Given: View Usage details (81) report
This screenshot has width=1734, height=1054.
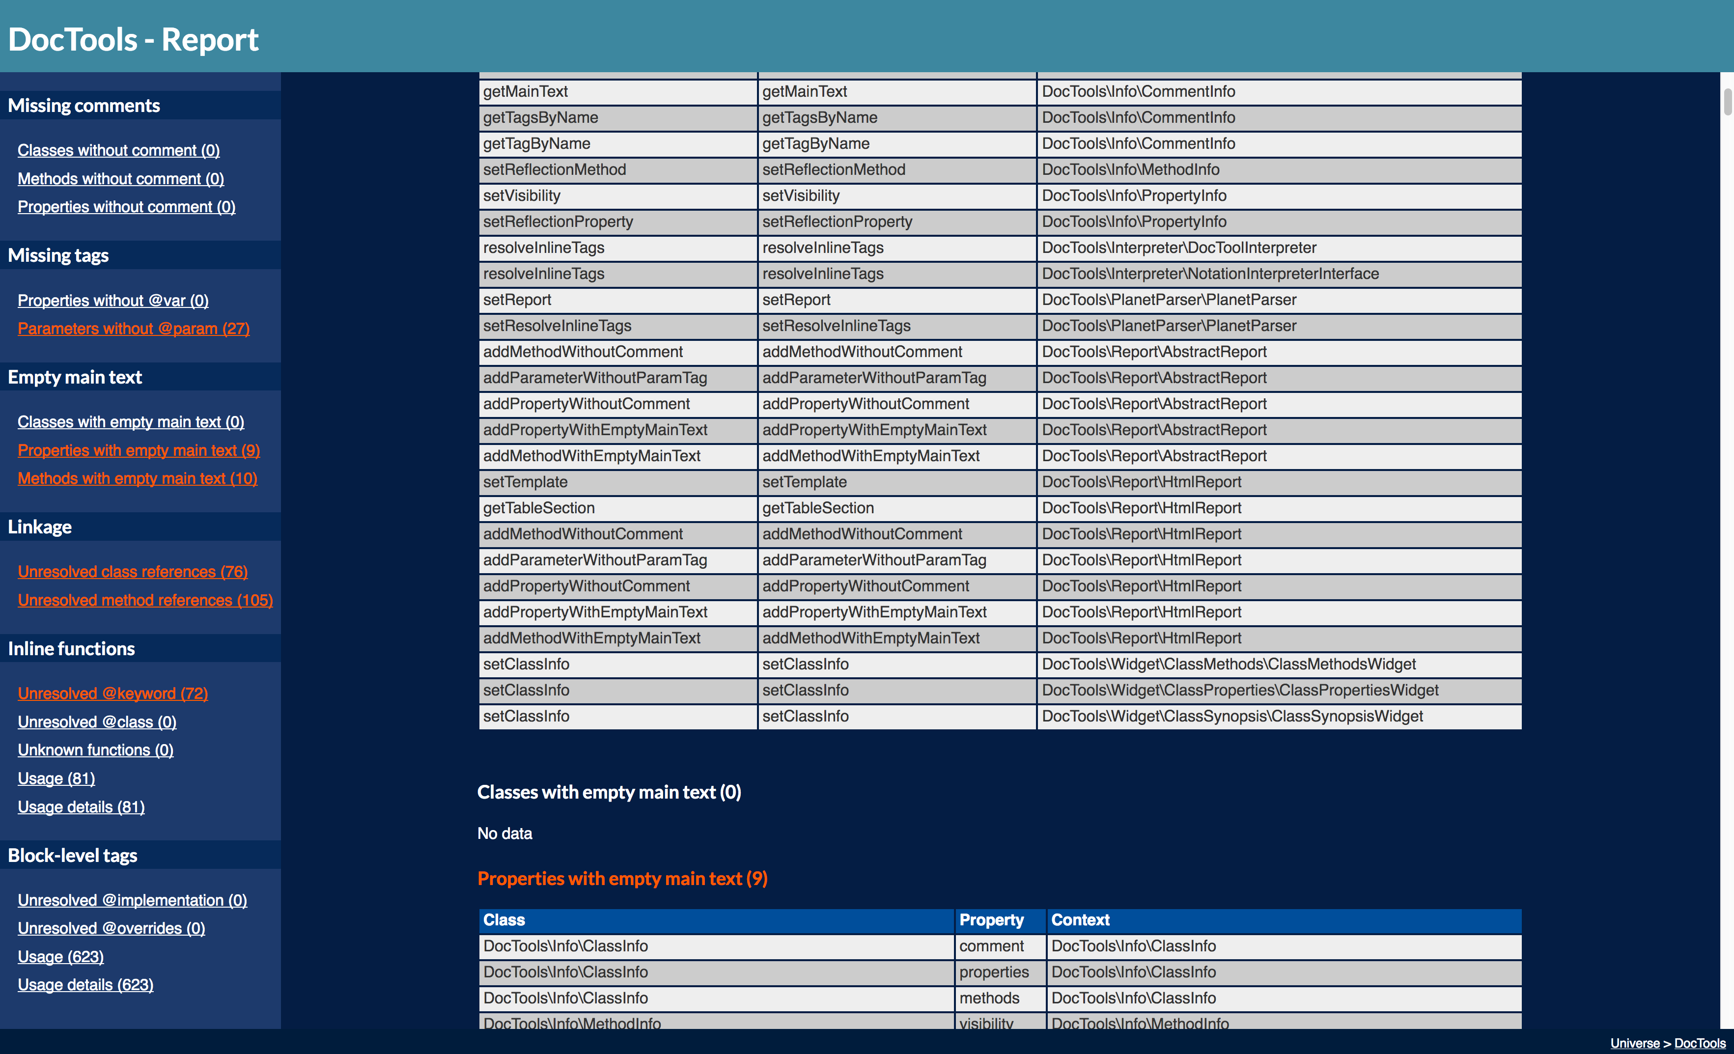Looking at the screenshot, I should pyautogui.click(x=80, y=806).
